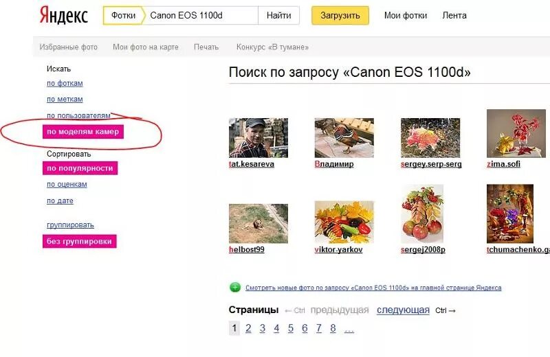
Task: Open Конкурс «В тумане» menu item
Action: click(x=272, y=47)
